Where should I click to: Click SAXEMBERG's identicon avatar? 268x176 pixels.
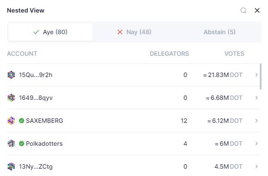(x=11, y=121)
